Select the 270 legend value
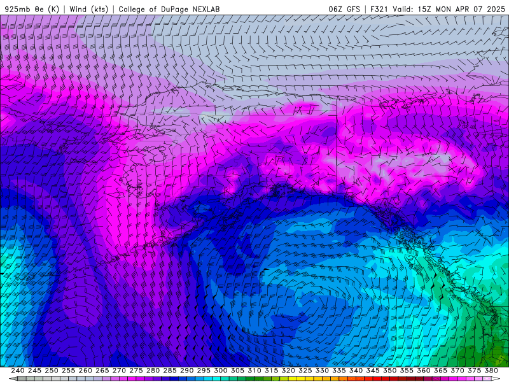The height and width of the screenshot is (382, 509). [119, 371]
